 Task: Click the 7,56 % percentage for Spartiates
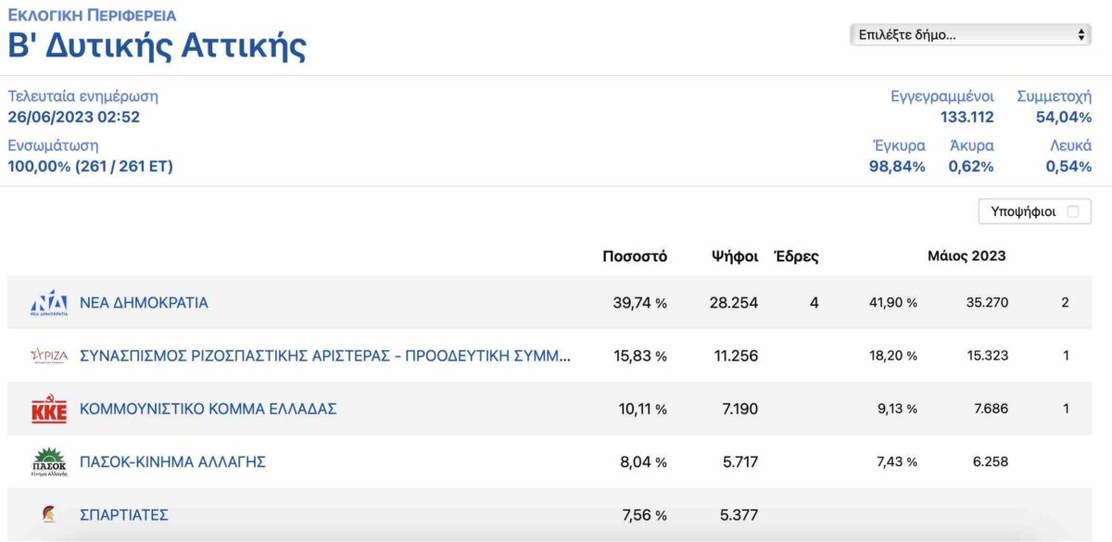pyautogui.click(x=644, y=514)
